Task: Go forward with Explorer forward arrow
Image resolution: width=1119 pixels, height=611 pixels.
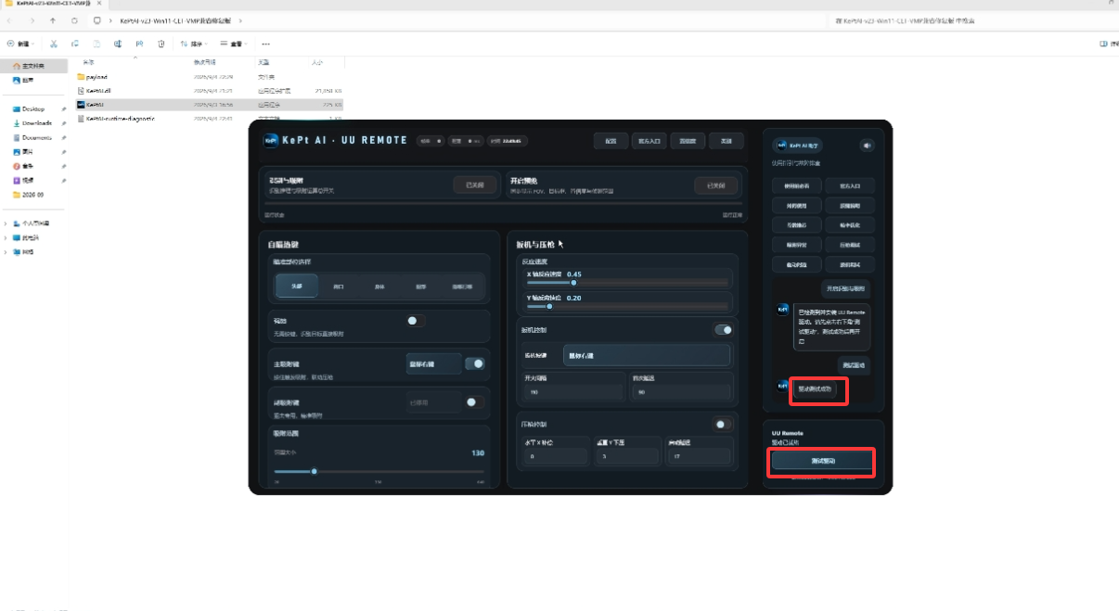Action: coord(32,19)
